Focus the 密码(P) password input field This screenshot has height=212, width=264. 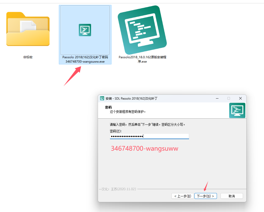149,136
